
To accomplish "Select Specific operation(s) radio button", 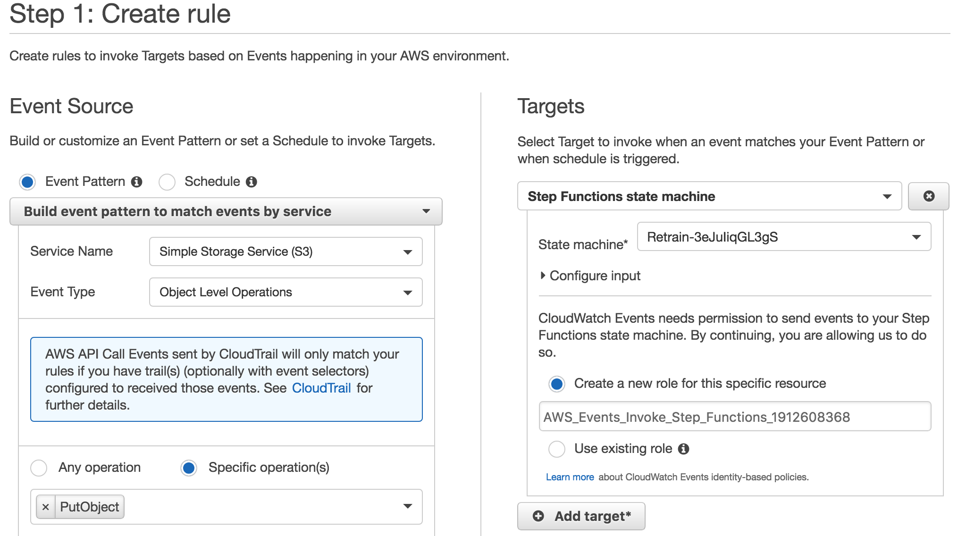I will (x=189, y=468).
